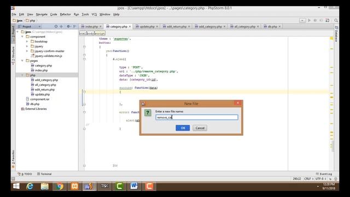Open Chrome from the taskbar

tap(60, 186)
